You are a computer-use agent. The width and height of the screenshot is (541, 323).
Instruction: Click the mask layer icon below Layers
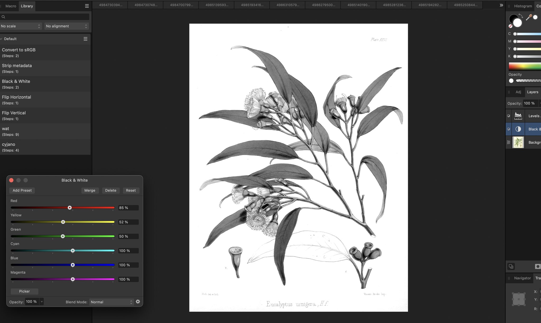pyautogui.click(x=537, y=266)
